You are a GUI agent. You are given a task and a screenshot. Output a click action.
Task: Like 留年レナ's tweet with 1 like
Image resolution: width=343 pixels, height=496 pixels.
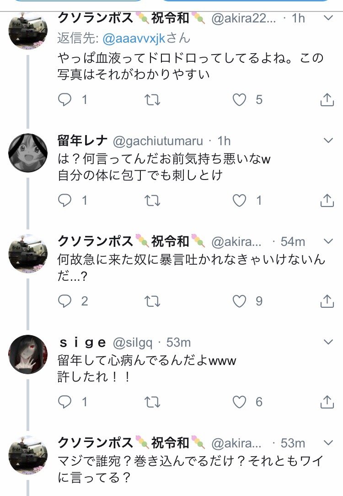(240, 200)
